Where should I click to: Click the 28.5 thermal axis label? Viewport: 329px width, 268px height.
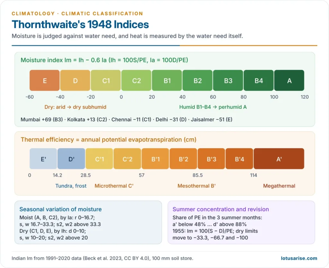pos(85,175)
